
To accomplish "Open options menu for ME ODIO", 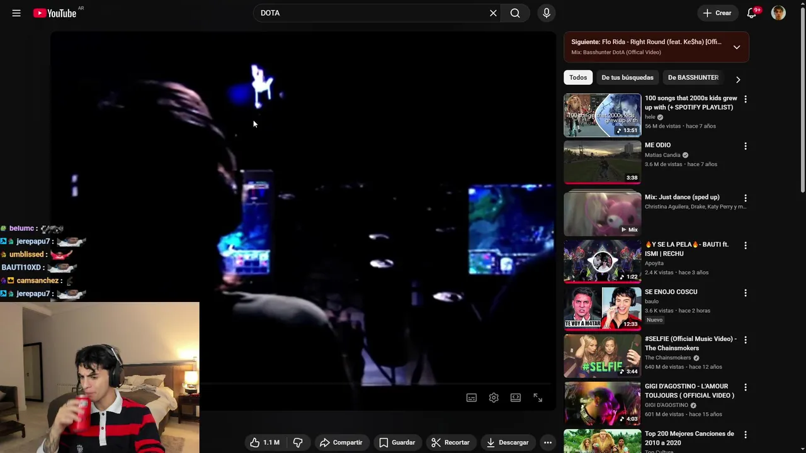I will click(x=746, y=146).
